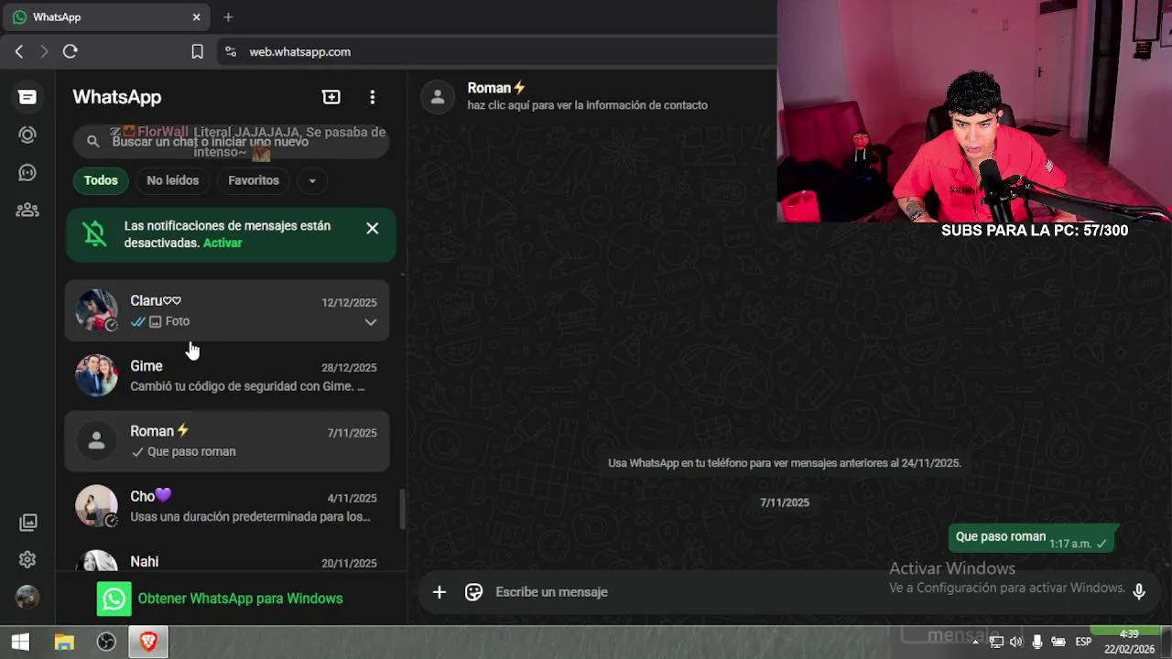
Task: Open File Explorer from taskbar
Action: pos(64,643)
